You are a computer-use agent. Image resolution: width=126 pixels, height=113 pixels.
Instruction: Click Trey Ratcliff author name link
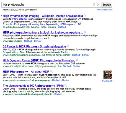107,81
